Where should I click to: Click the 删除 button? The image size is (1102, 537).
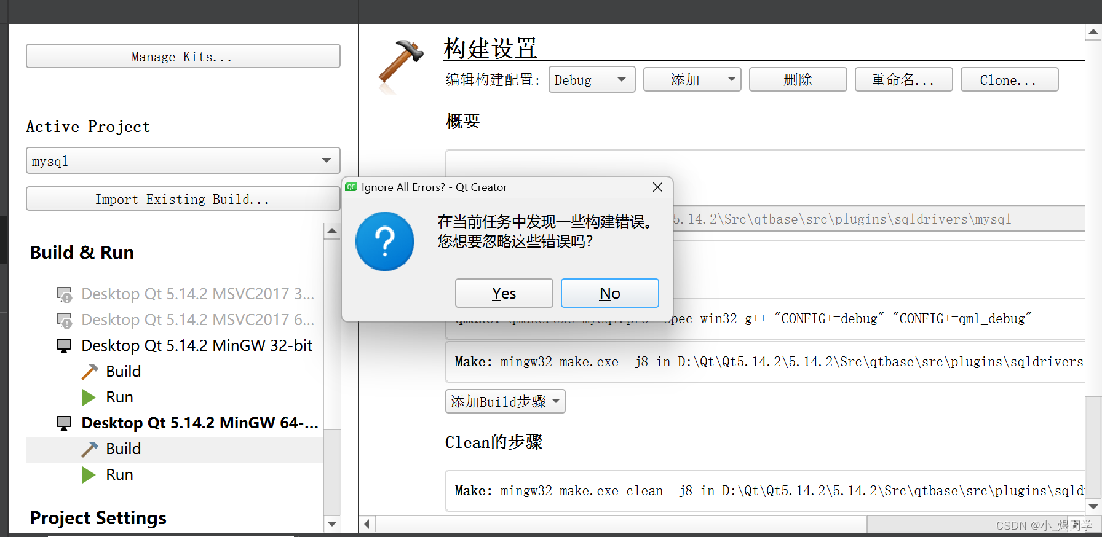click(798, 79)
